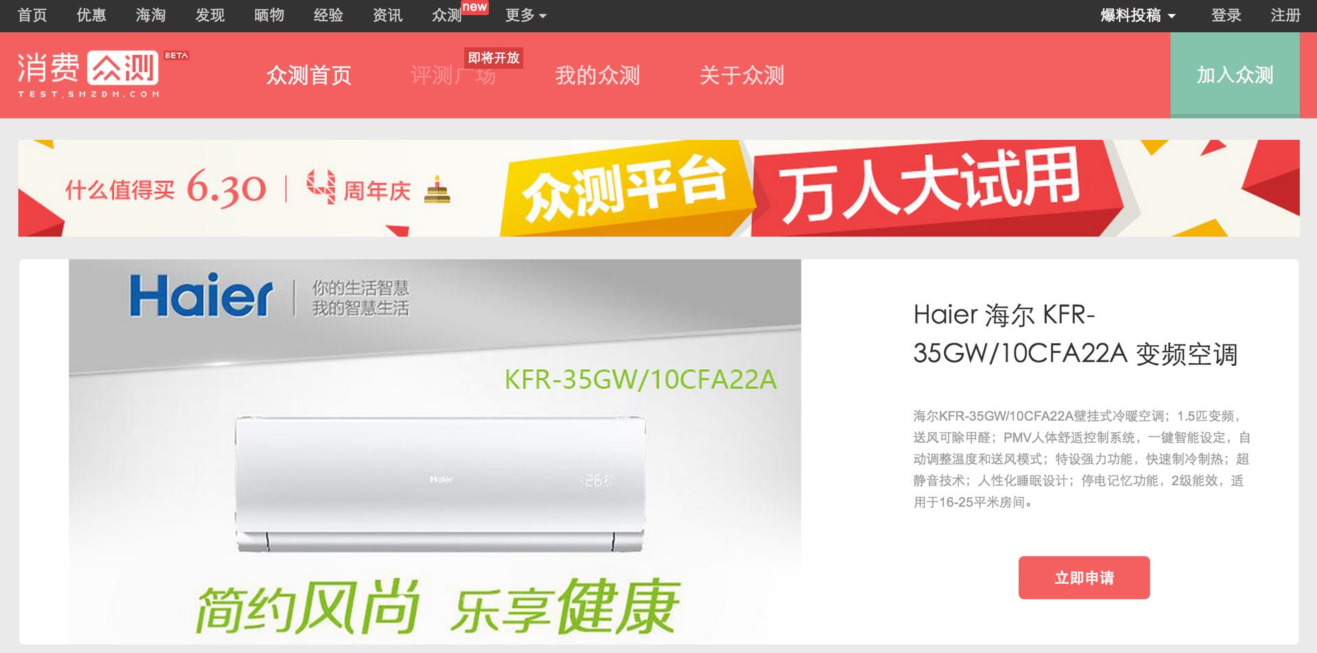Navigate to 晒物 section

coord(269,15)
